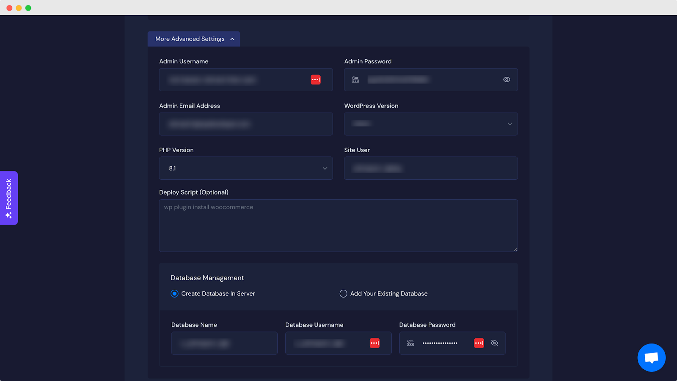Reveal the Admin Password with the eye icon
The height and width of the screenshot is (381, 677).
click(x=506, y=79)
